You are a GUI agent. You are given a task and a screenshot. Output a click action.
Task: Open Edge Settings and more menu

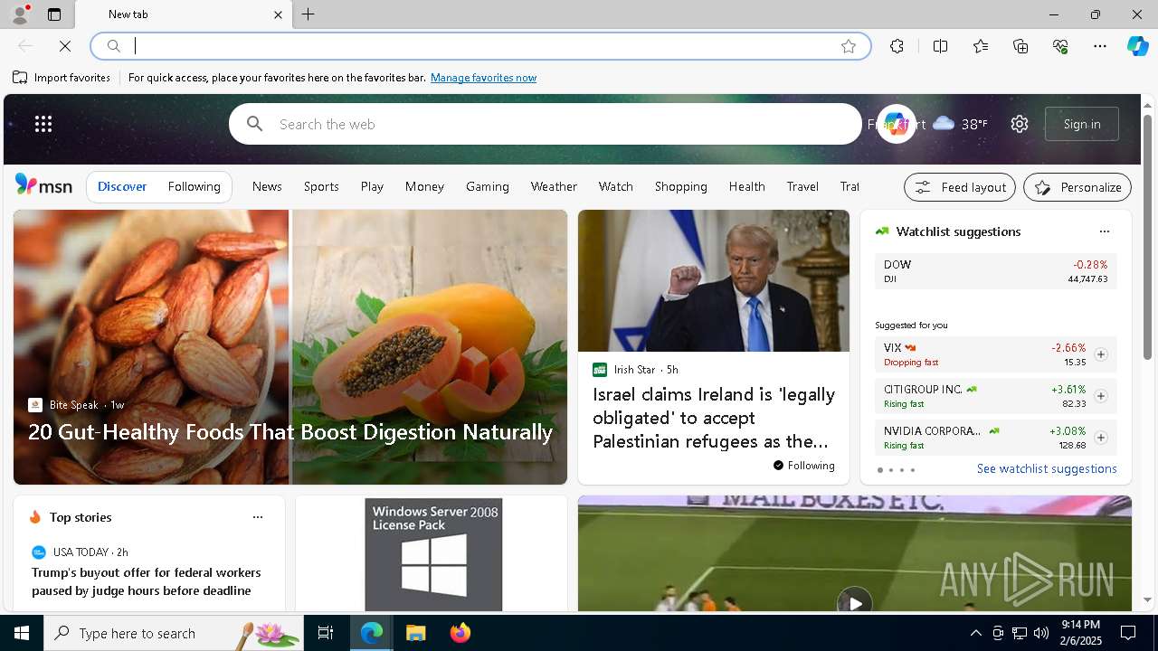coord(1100,46)
